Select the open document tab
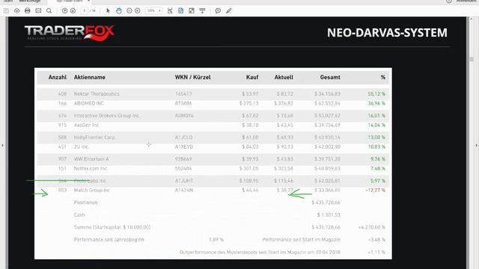Image resolution: width=479 pixels, height=269 pixels. 70,1
